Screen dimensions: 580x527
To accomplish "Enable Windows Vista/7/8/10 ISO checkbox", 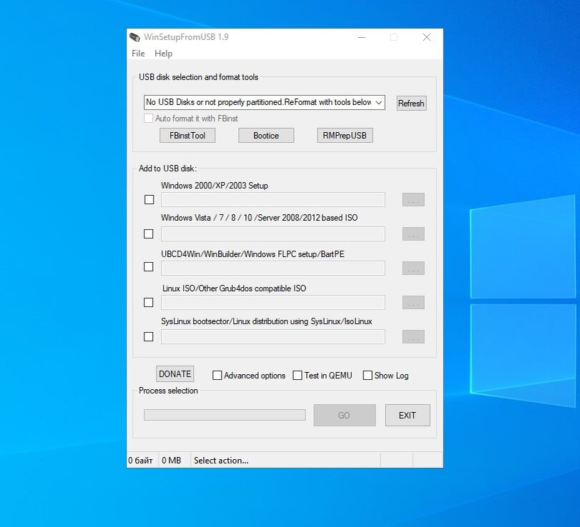I will [148, 234].
